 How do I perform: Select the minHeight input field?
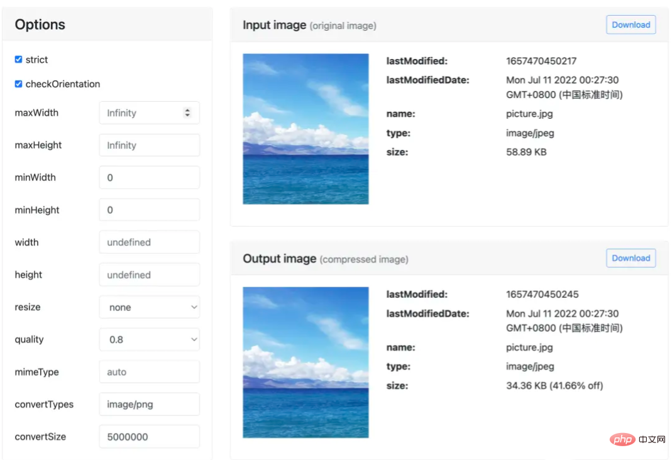[149, 210]
